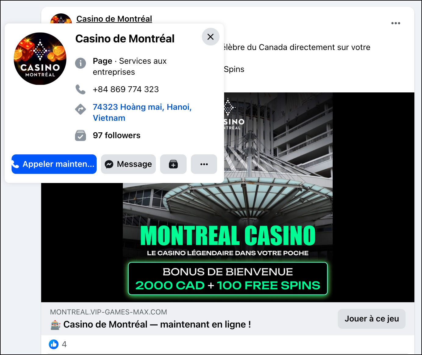Open the Casino de Montréal profile picture
The height and width of the screenshot is (355, 422).
pos(40,59)
